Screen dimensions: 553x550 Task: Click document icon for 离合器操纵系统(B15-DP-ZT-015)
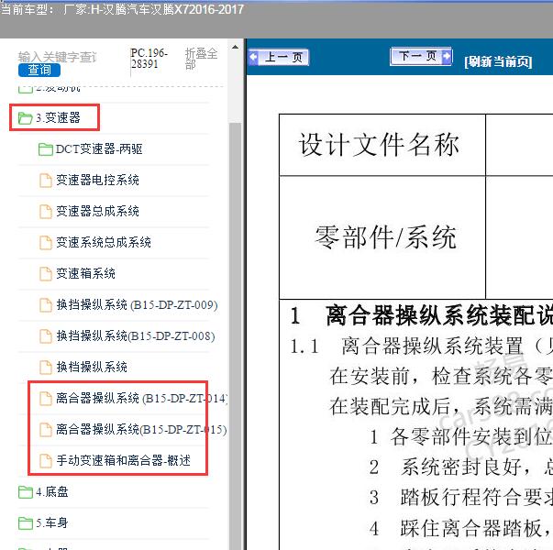click(x=46, y=429)
